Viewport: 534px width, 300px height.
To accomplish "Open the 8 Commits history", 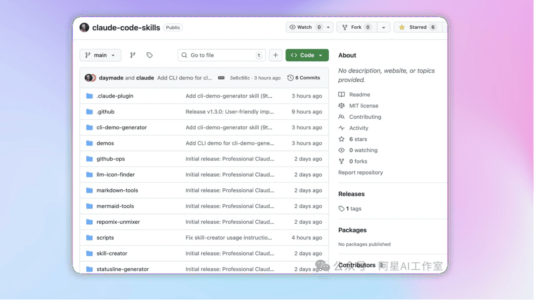I will [x=304, y=78].
